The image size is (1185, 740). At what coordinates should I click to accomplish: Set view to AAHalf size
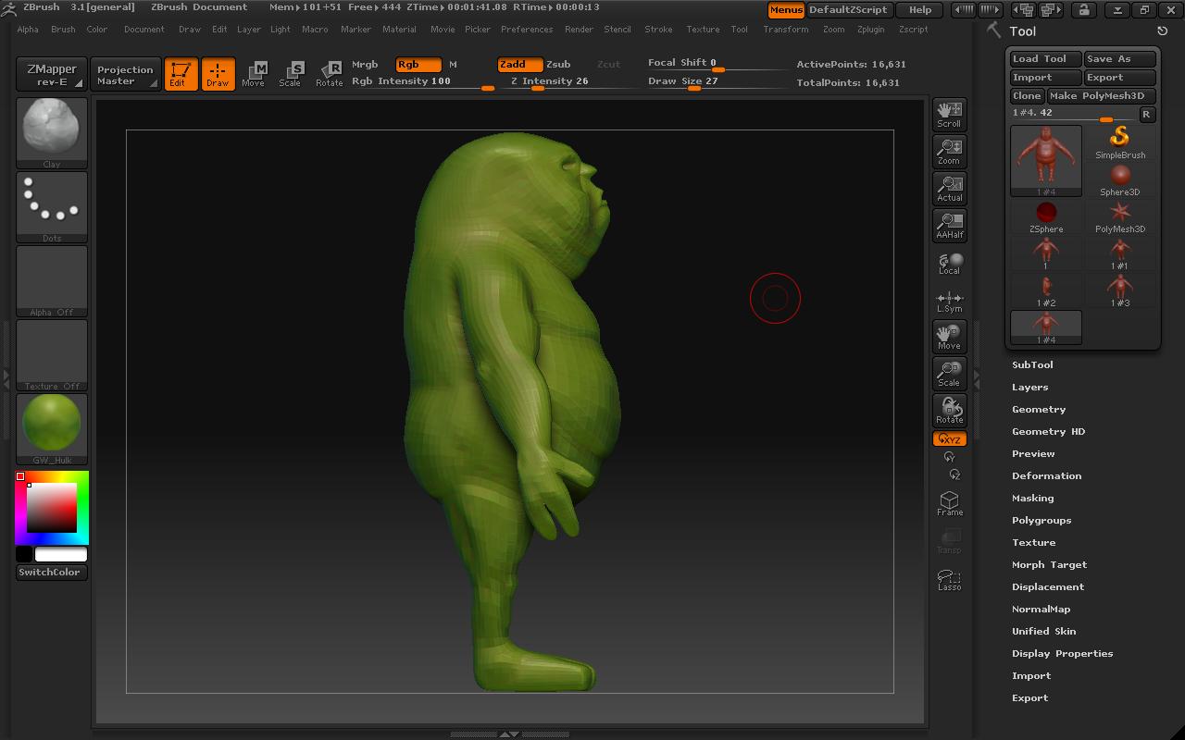(x=949, y=225)
